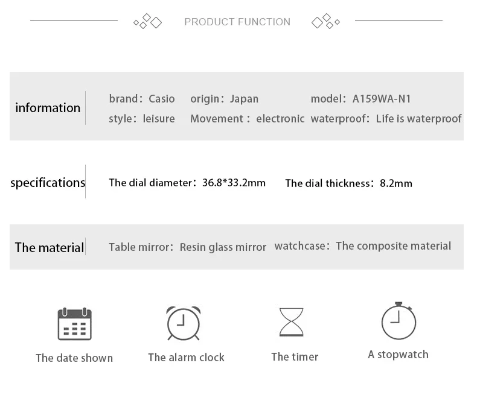This screenshot has width=477, height=395.
Task: Click the calendar date icon
Action: coord(74,324)
